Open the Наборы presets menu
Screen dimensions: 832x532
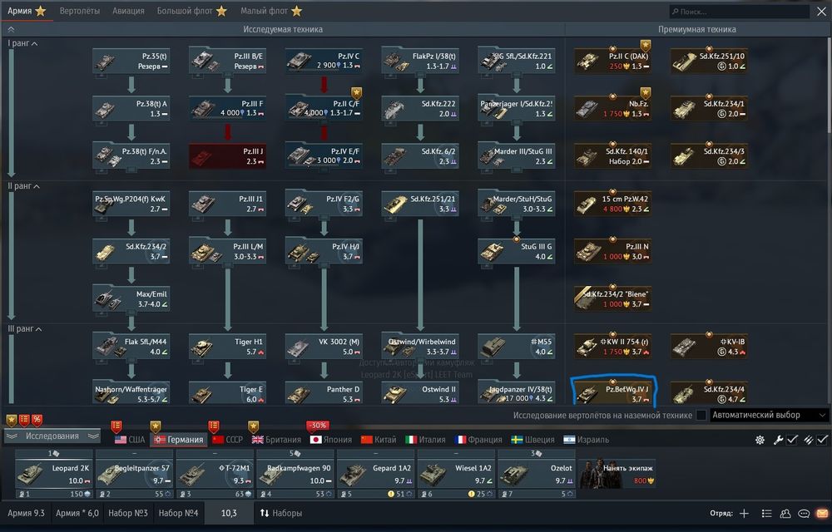[x=280, y=513]
